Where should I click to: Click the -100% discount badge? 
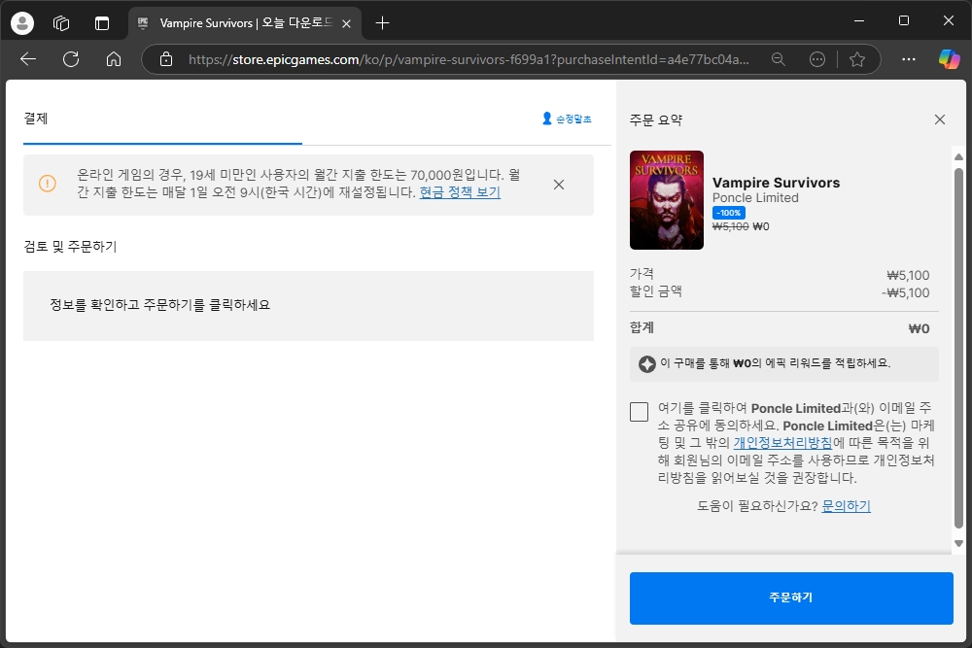point(729,213)
